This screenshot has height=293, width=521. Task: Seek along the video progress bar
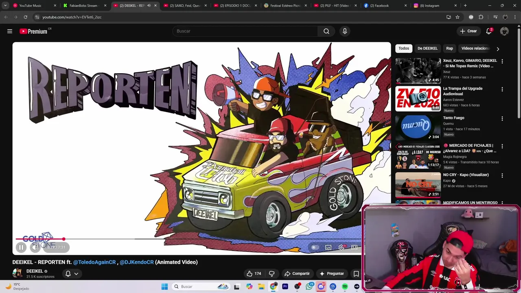pos(201,239)
